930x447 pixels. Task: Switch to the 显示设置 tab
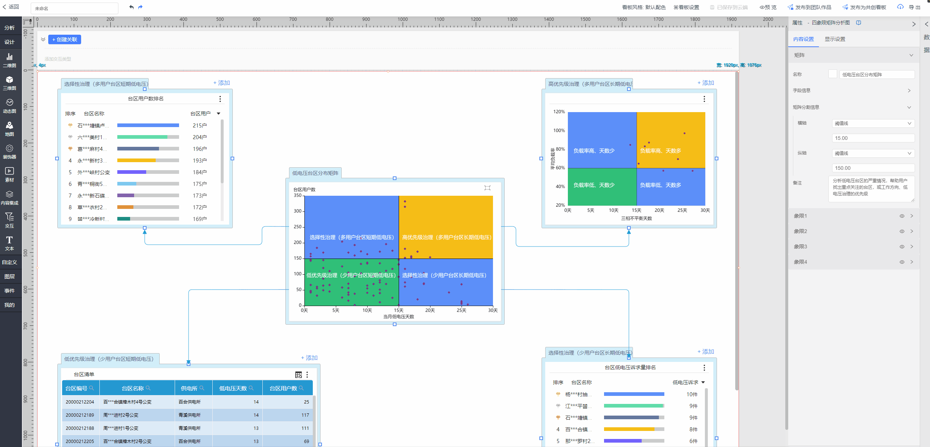(x=835, y=39)
